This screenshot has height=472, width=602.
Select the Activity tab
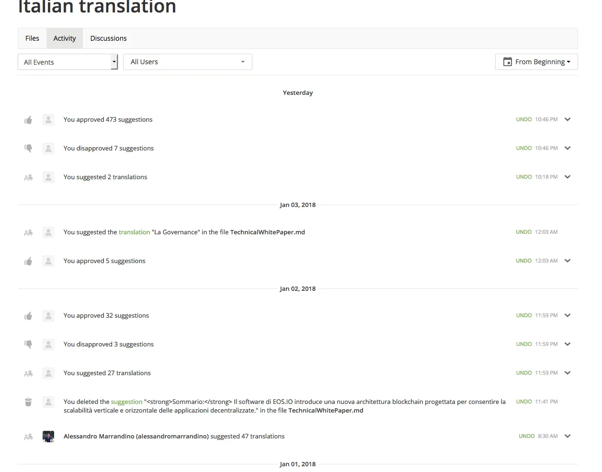pos(65,38)
